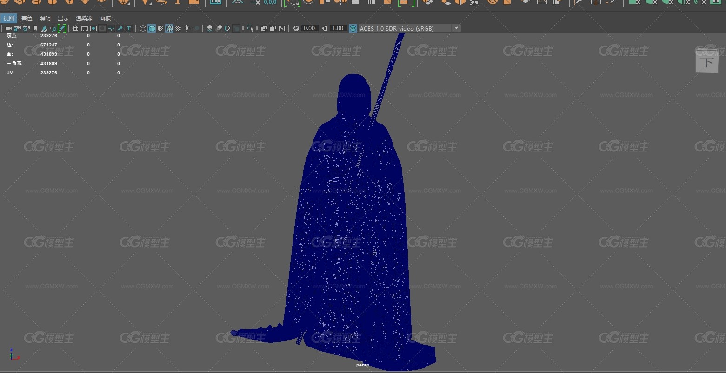
Task: Click the vertex count 239276
Action: pyautogui.click(x=49, y=36)
